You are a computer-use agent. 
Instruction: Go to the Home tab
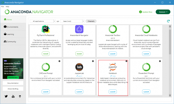[x=13, y=19]
